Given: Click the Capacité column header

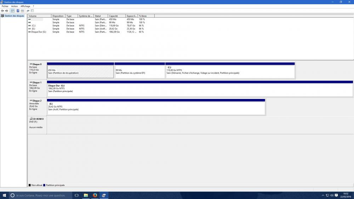Looking at the screenshot, I should [x=116, y=16].
